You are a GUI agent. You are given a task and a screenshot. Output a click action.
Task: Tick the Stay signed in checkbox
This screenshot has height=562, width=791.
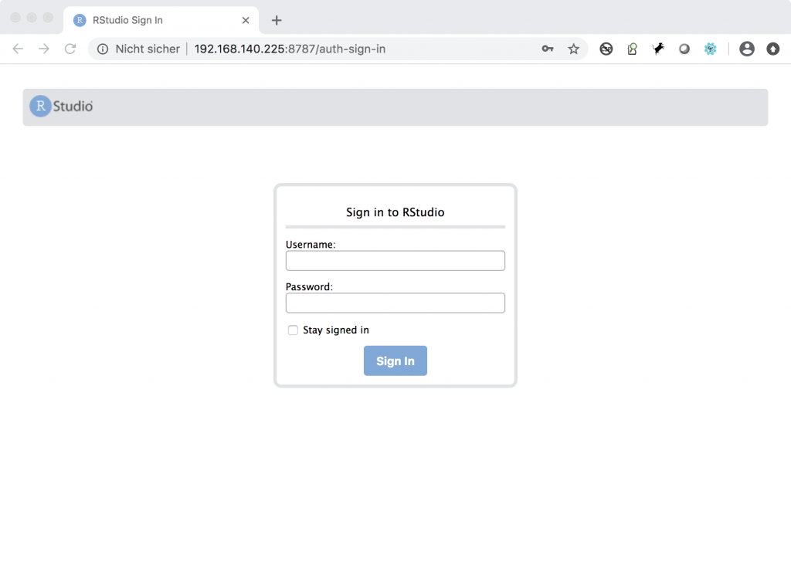293,330
